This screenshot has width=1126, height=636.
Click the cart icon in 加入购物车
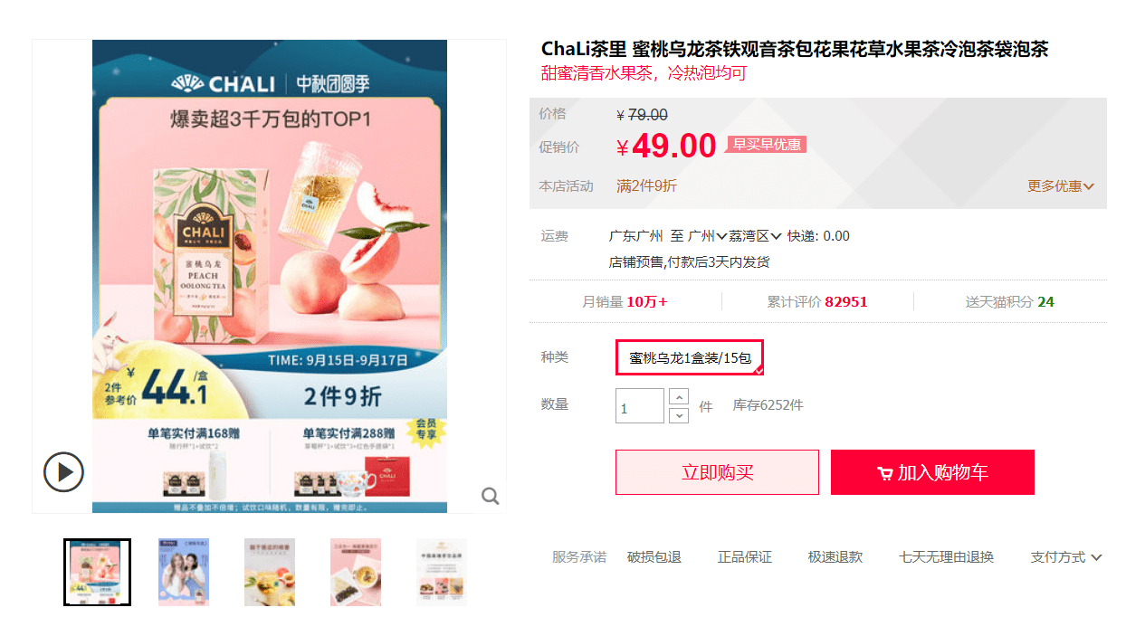pos(884,473)
